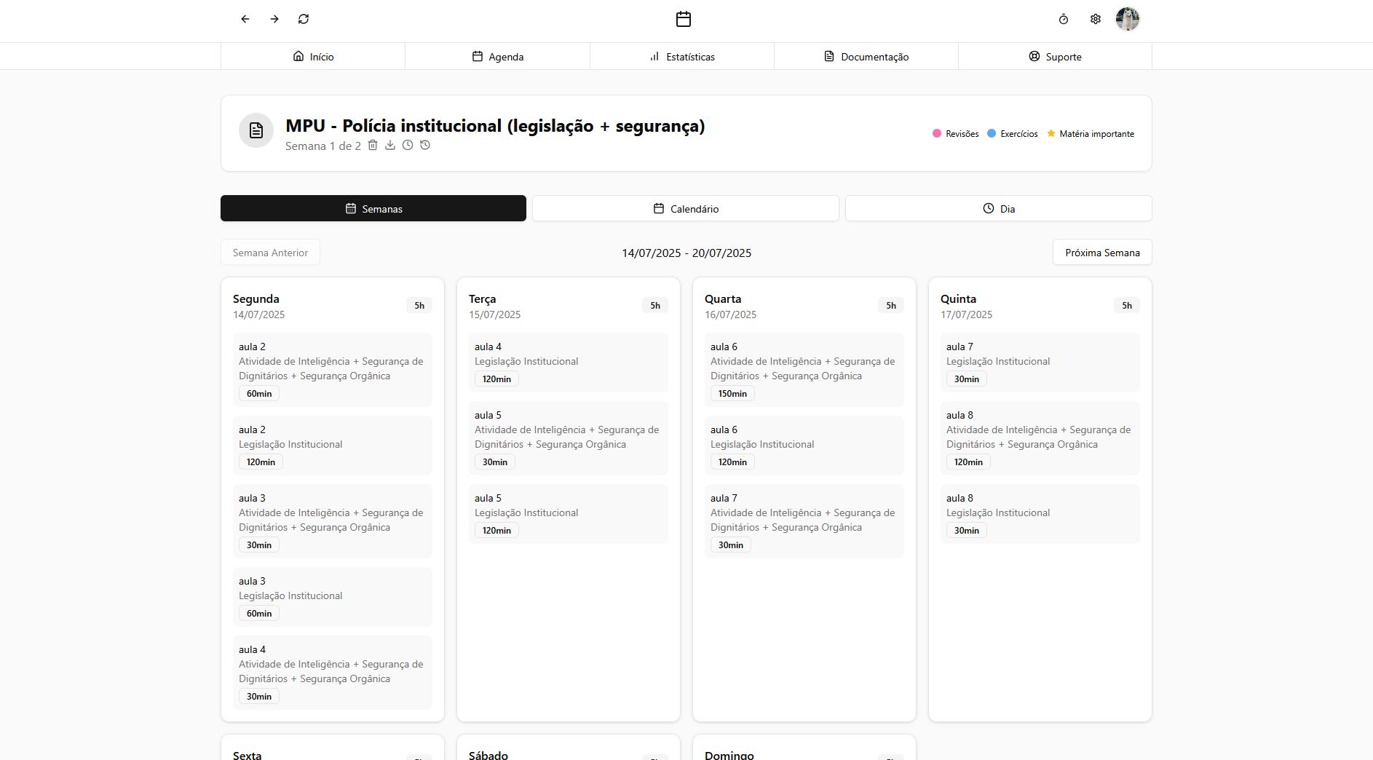This screenshot has height=760, width=1373.
Task: Open settings via the gear icon
Action: pyautogui.click(x=1096, y=19)
